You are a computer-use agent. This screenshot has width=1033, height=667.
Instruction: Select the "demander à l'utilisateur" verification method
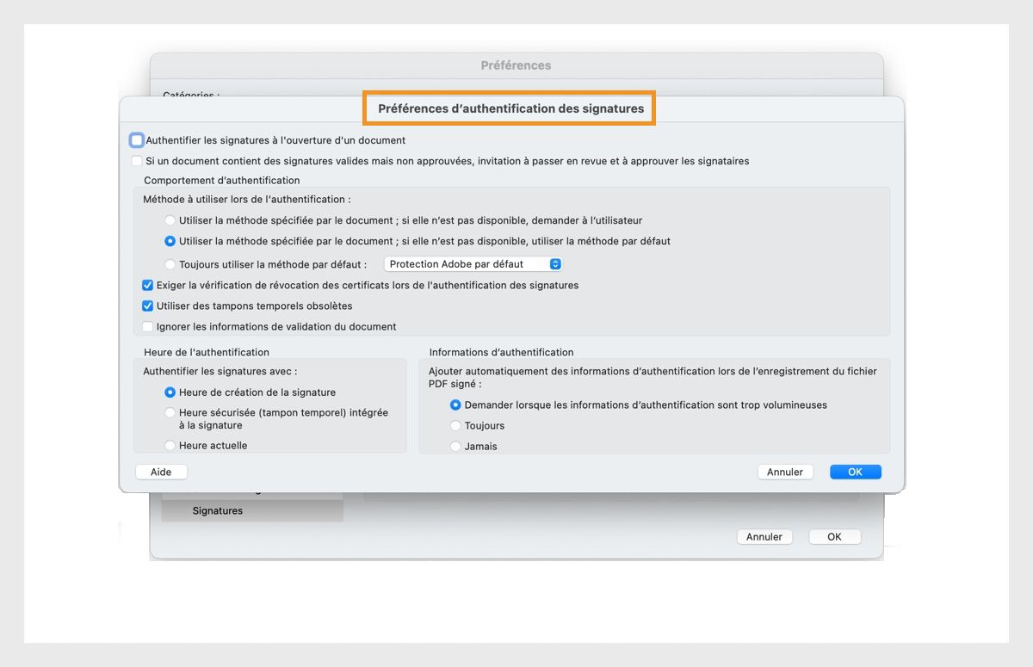click(170, 220)
